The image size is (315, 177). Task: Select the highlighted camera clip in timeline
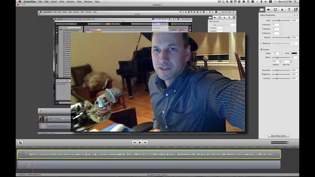[149, 154]
